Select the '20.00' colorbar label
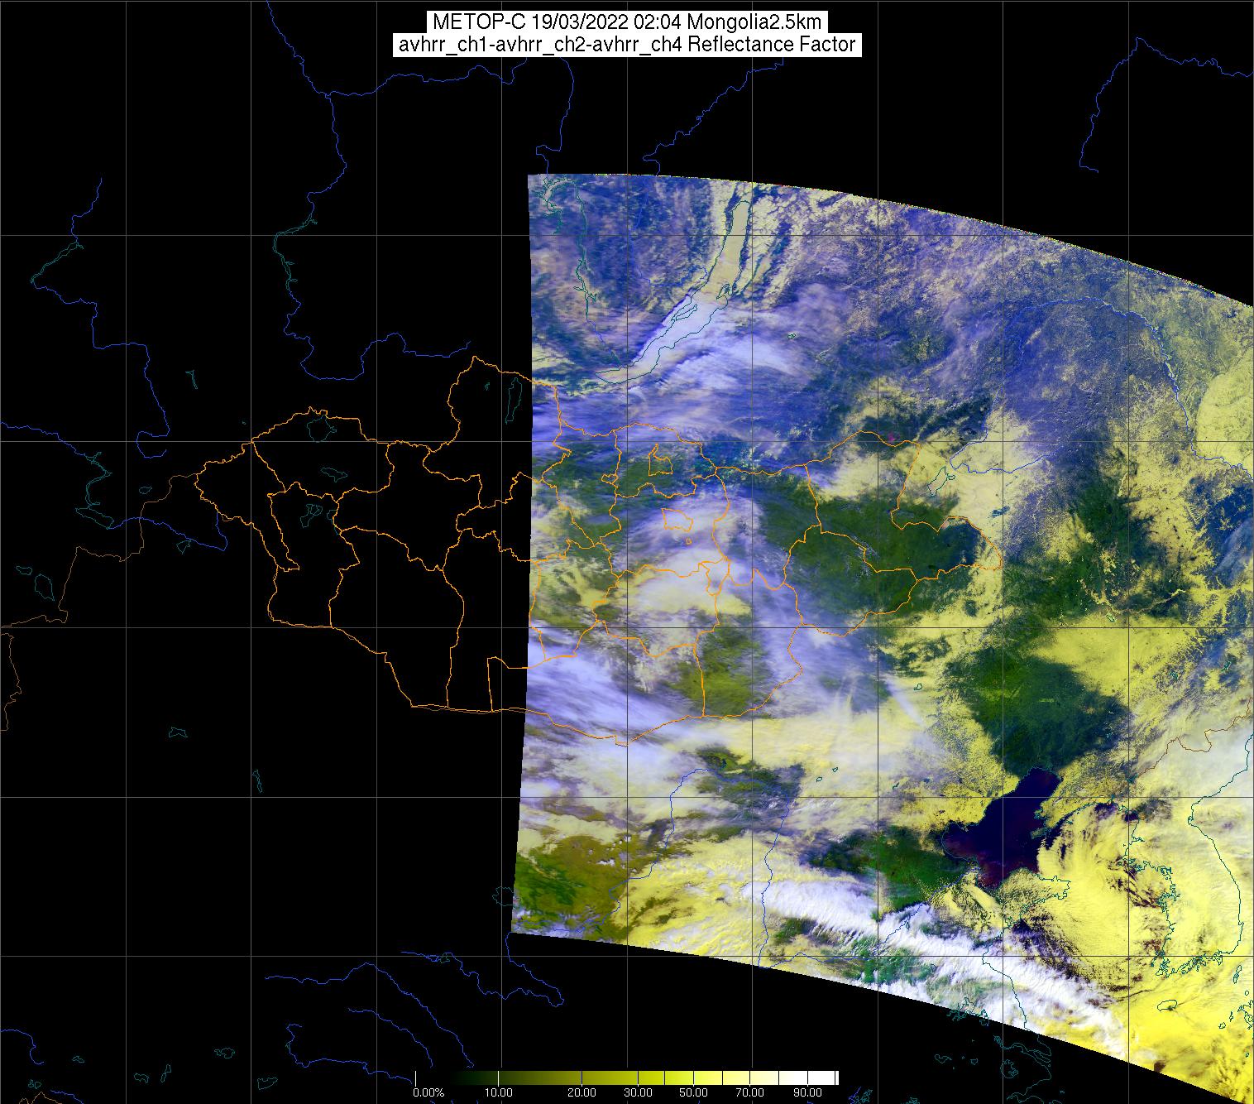 tap(582, 1092)
